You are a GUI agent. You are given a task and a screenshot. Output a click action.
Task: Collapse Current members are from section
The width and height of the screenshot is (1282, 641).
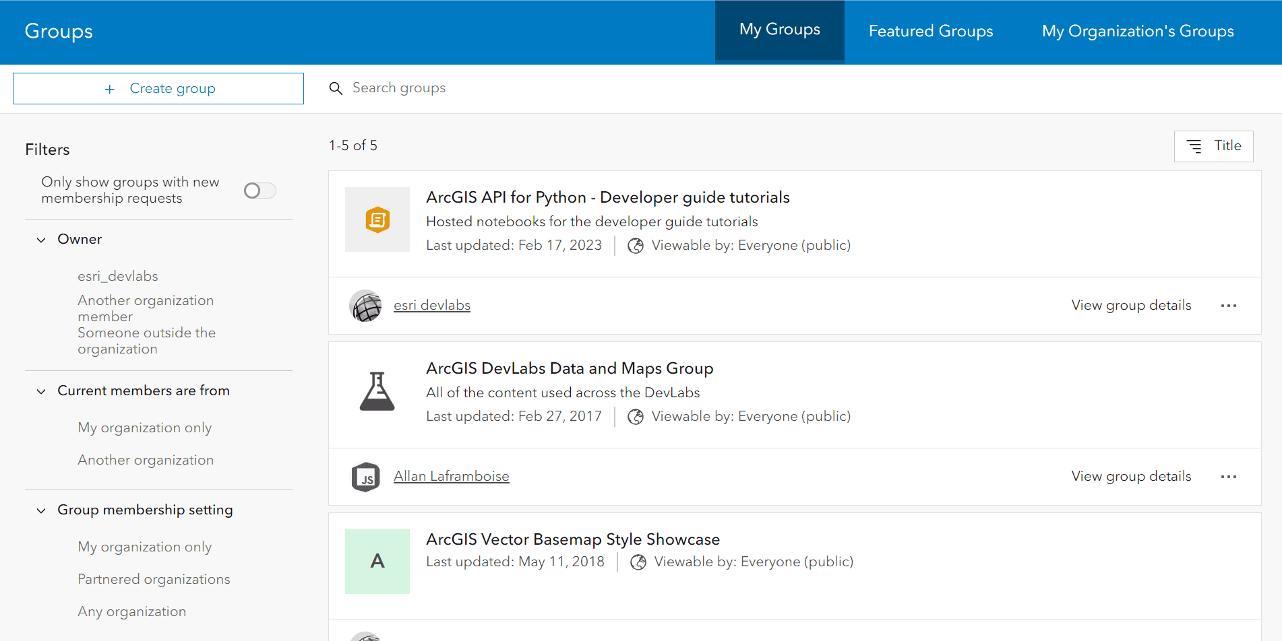[x=42, y=391]
